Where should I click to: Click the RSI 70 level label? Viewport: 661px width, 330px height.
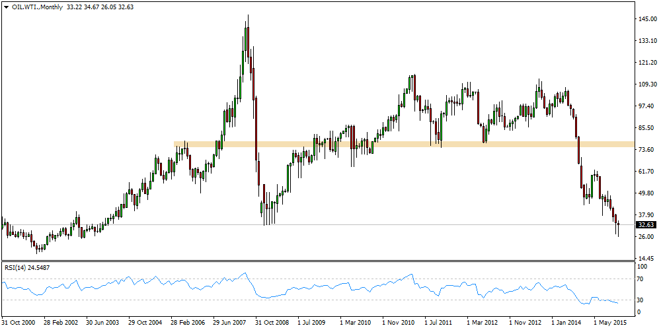click(640, 279)
